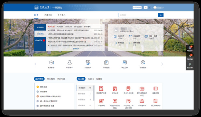Select the 按推荐 tab
Screen dimensions: 201x117
[99, 79]
